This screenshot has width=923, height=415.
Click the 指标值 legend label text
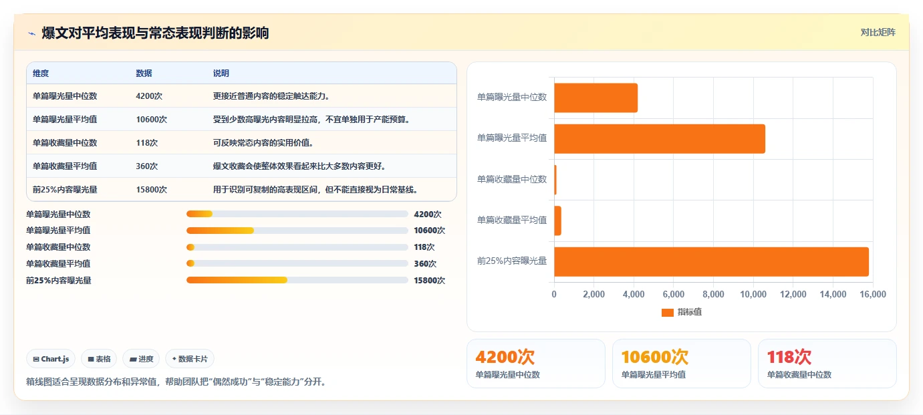click(689, 312)
